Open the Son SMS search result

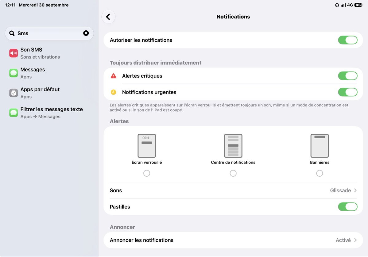click(49, 53)
